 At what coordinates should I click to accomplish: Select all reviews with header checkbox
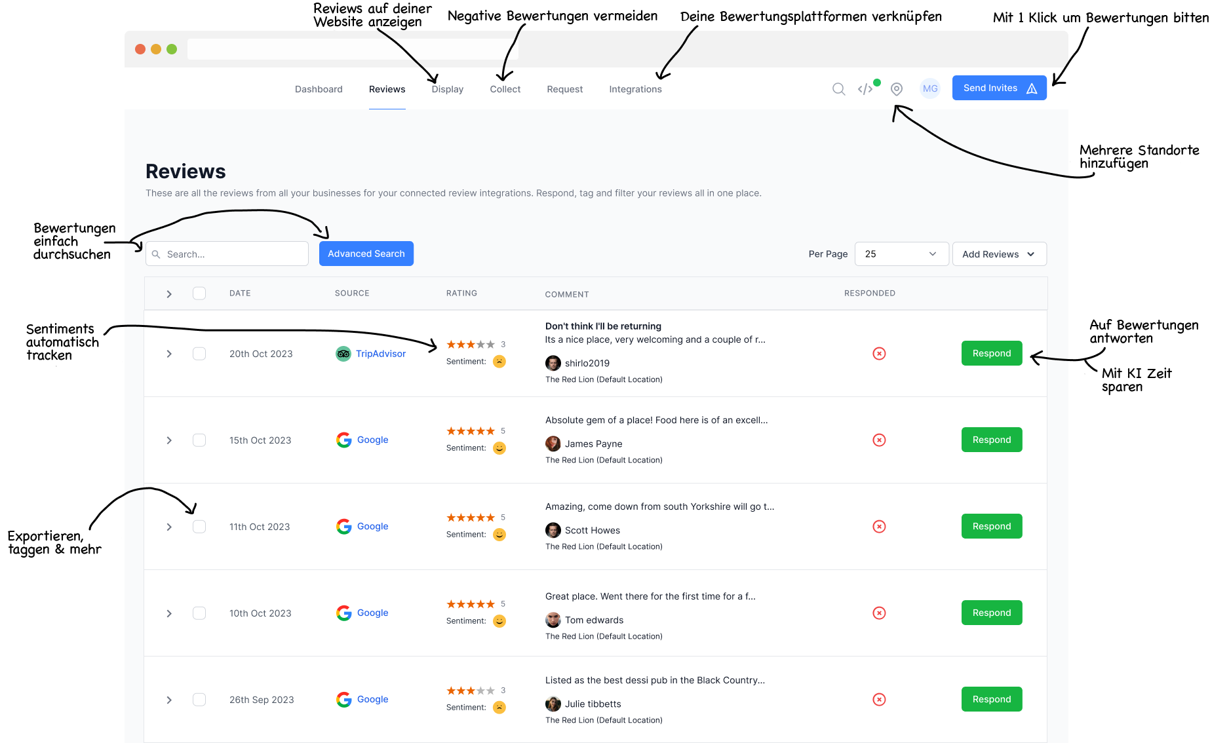[199, 294]
